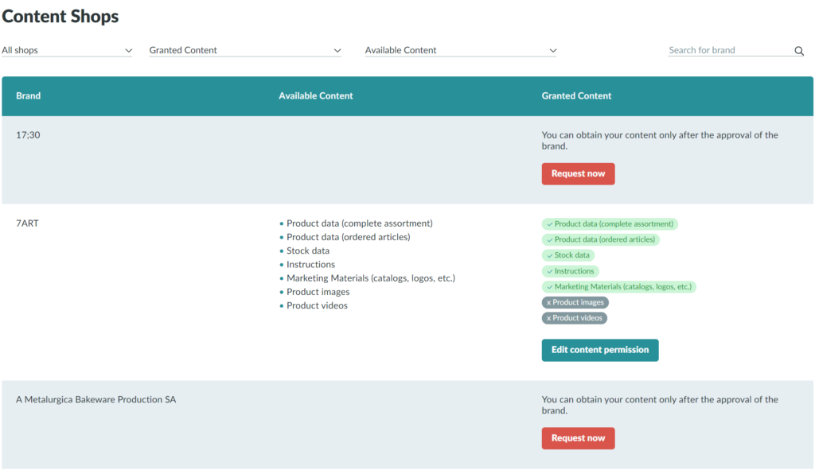Open the "All shops" filter dropdown
Viewport: 815px width, 470px height.
(67, 49)
